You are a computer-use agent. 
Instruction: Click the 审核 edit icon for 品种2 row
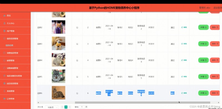(x=182, y=27)
